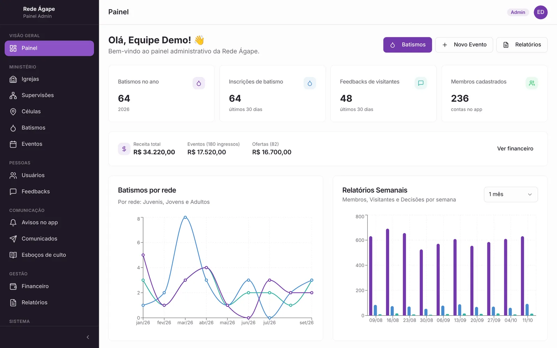Click the Usuários people icon
Screen dimensions: 557x348
pyautogui.click(x=13, y=175)
